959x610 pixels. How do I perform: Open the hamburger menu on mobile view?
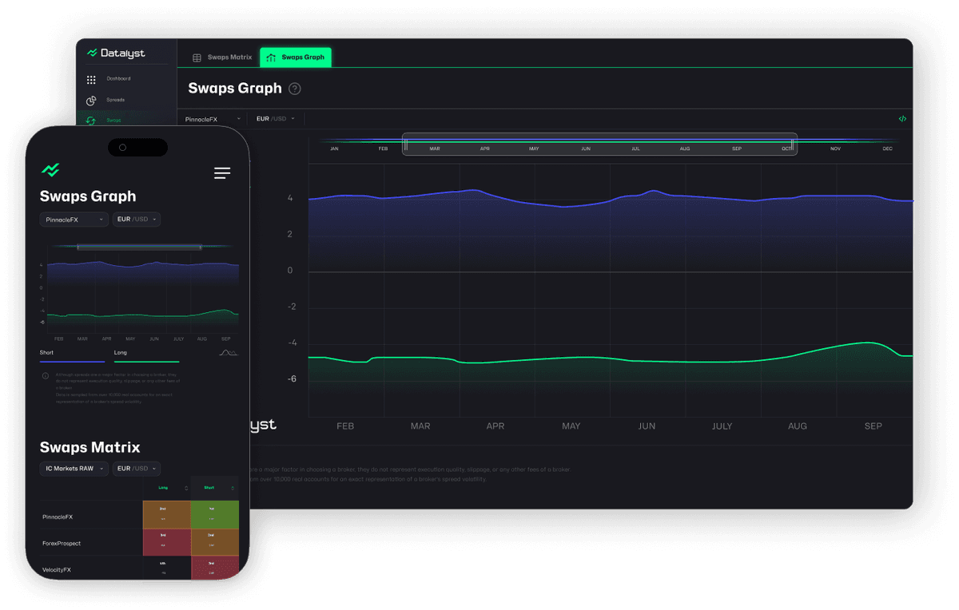[221, 172]
